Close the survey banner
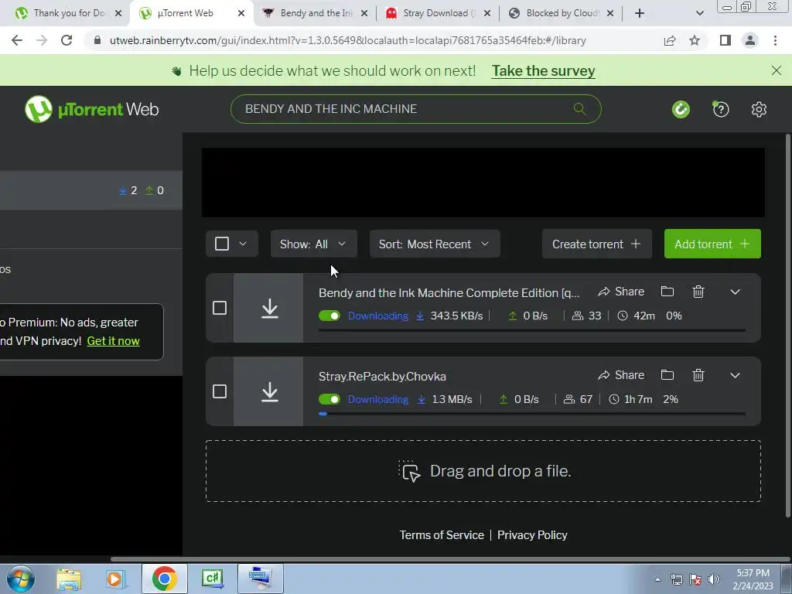 (777, 70)
